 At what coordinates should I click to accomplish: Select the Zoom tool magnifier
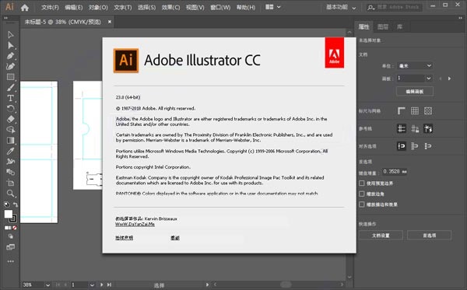pos(10,194)
